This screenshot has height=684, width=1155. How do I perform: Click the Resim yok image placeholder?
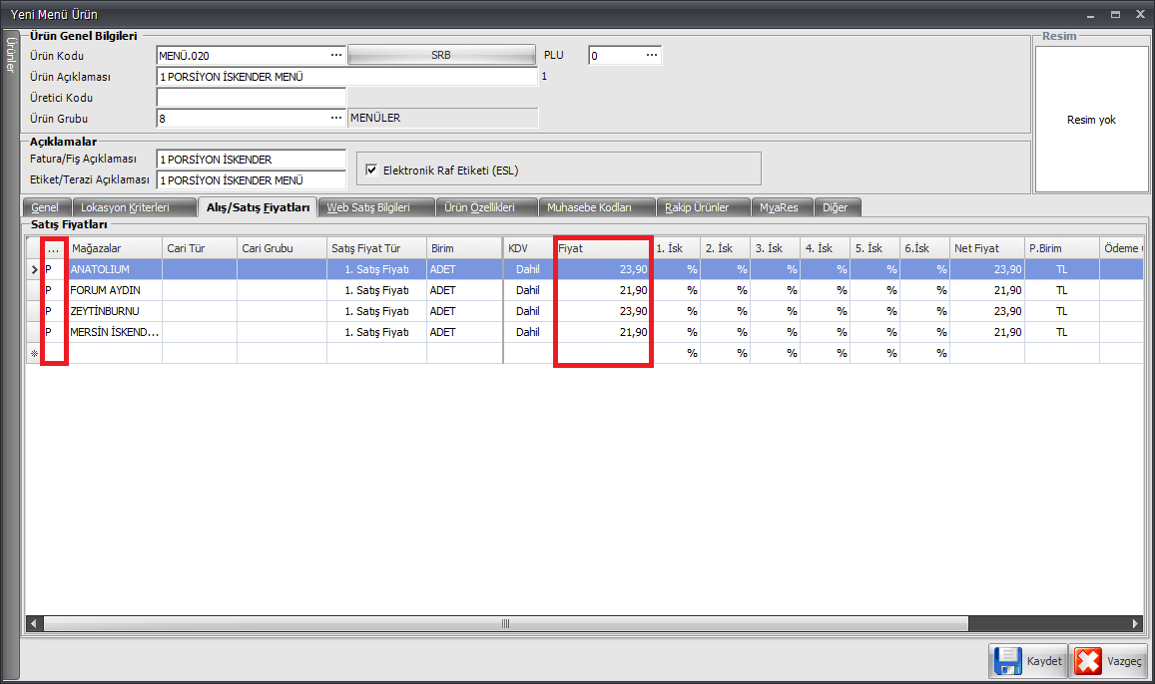(1091, 120)
